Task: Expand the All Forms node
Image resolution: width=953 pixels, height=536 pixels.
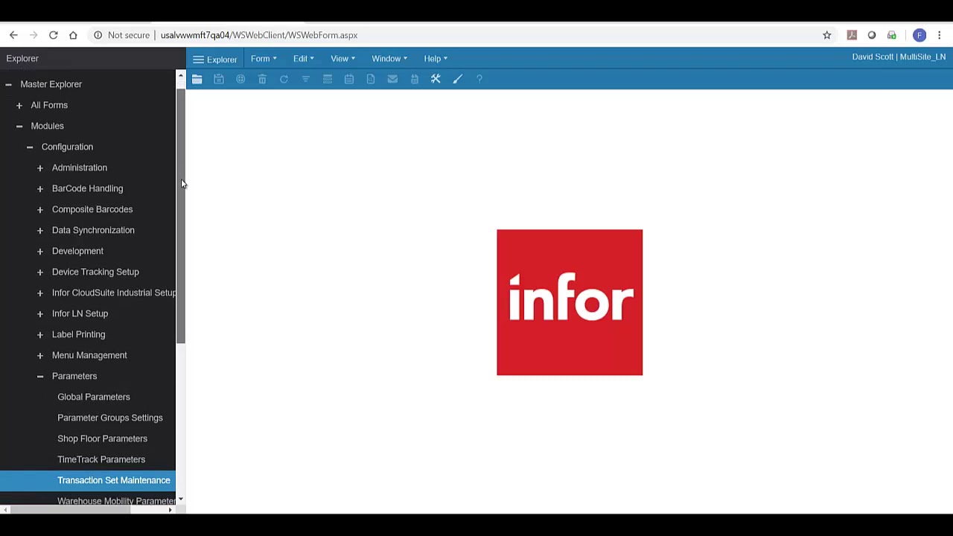Action: [x=19, y=106]
